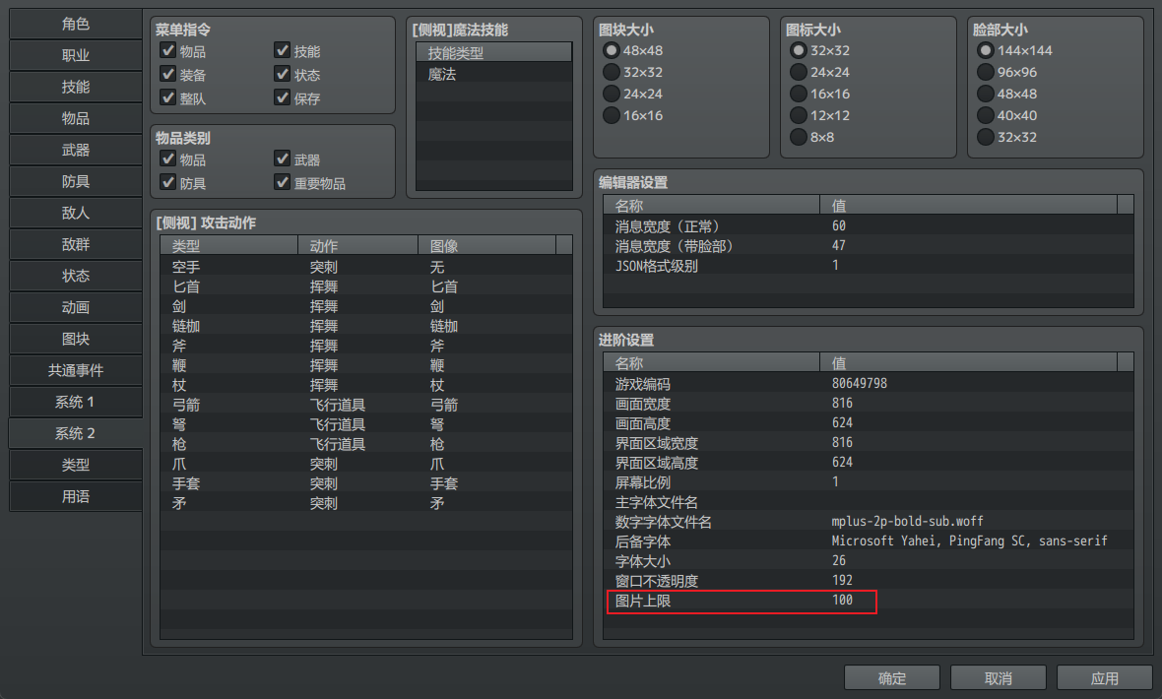
Task: Uncheck the 保存 menu command
Action: click(x=283, y=98)
